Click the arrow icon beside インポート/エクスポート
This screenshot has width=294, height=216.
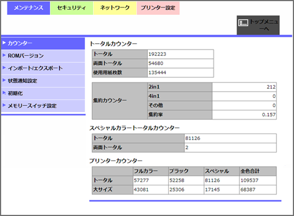coord(4,68)
